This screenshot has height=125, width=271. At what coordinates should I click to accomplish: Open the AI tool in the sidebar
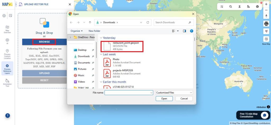coord(7,41)
